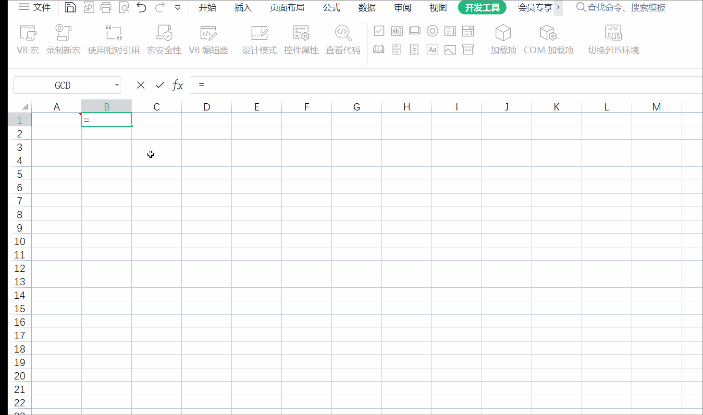The height and width of the screenshot is (415, 703).
Task: Click 录制新宏 to record a macro
Action: pyautogui.click(x=63, y=40)
